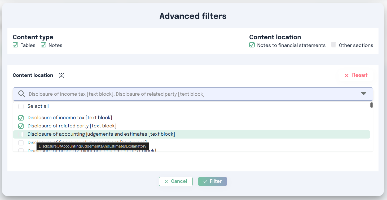
Task: Click the content location search field
Action: tap(193, 94)
